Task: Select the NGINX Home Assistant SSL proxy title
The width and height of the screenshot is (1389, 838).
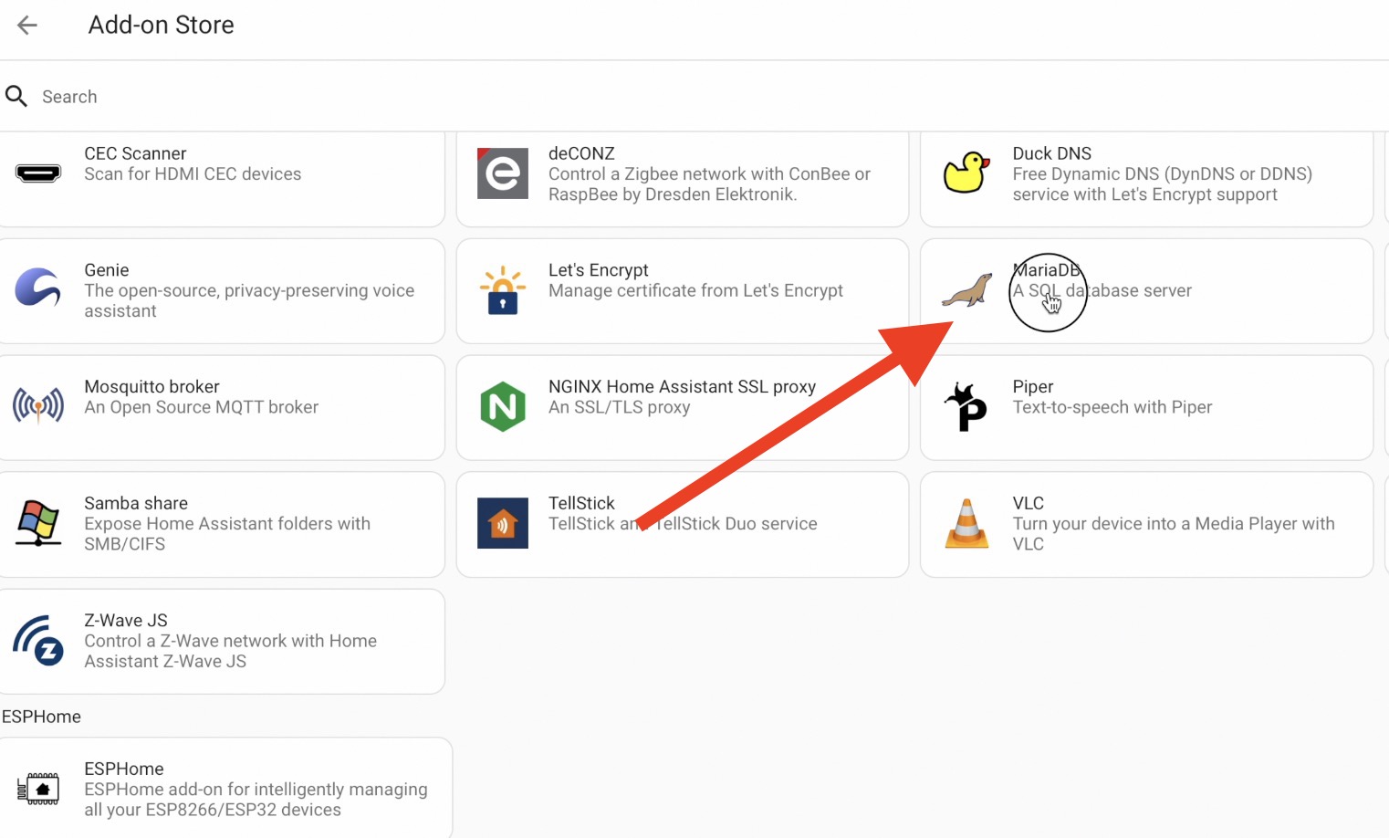Action: (682, 386)
